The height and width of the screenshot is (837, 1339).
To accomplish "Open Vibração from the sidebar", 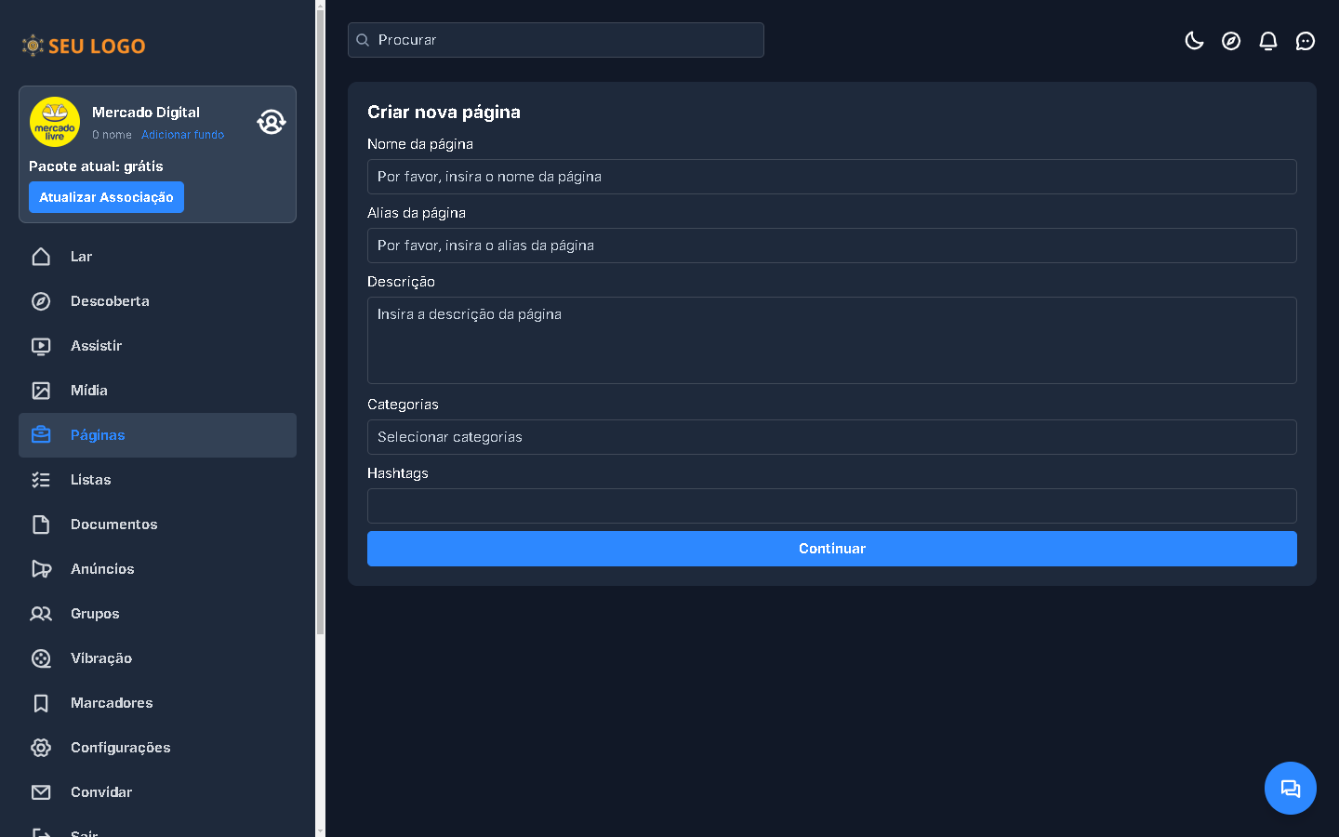I will pyautogui.click(x=101, y=658).
